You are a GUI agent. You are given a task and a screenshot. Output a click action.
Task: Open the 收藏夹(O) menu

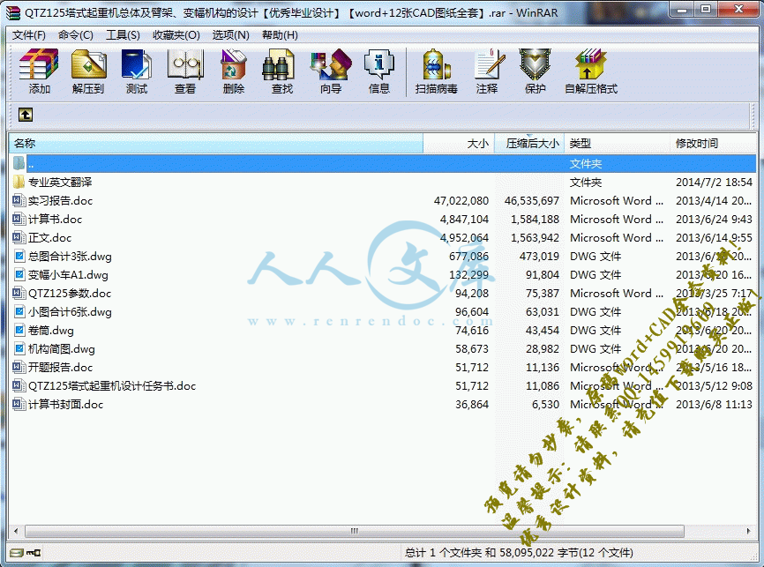[176, 35]
